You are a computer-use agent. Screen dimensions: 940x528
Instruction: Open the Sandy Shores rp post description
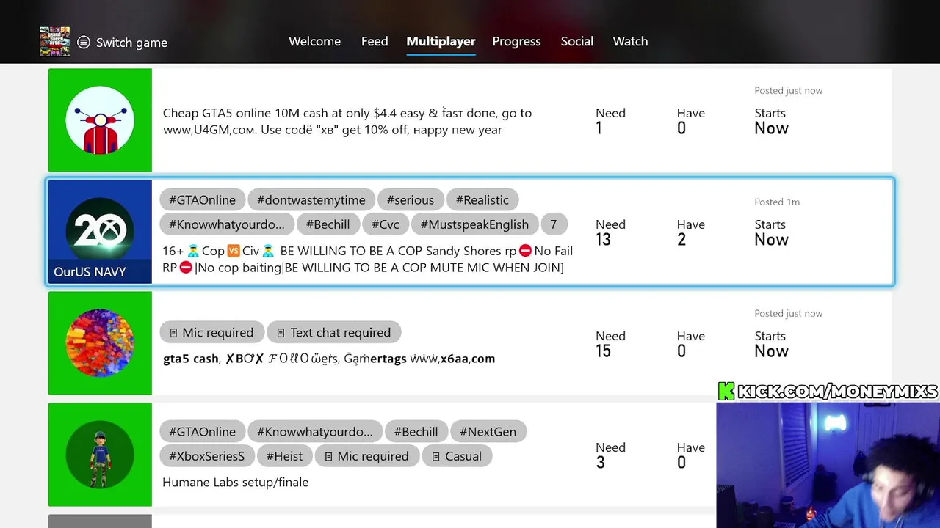tap(367, 259)
